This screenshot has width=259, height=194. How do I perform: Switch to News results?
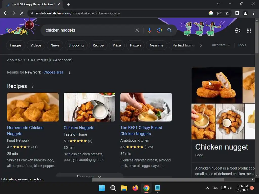click(55, 45)
